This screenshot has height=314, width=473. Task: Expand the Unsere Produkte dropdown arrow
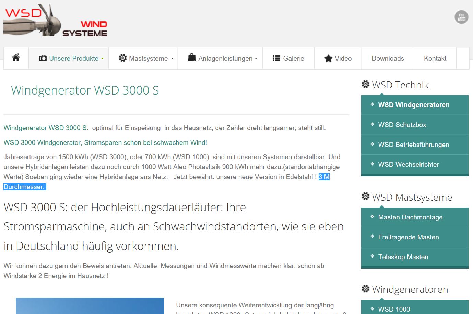[x=102, y=59]
